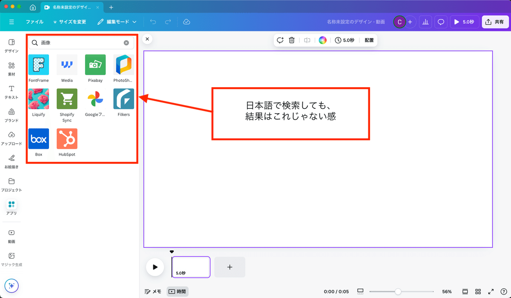Click the user avatar C
The height and width of the screenshot is (298, 511).
tap(399, 22)
